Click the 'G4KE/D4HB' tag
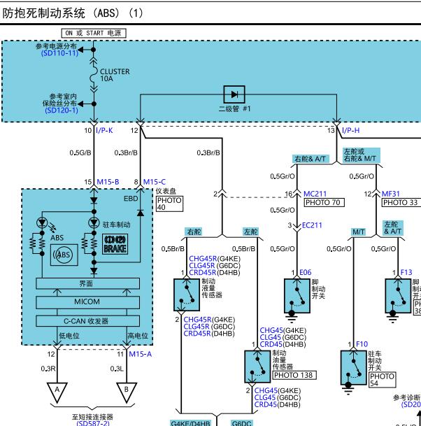The image size is (421, 426). tap(190, 423)
